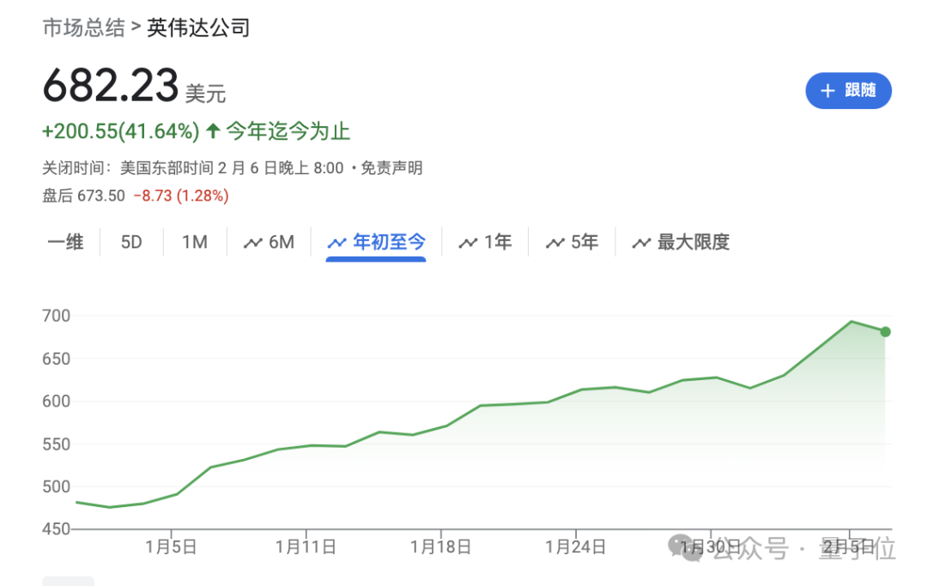Open the 最大限度 chart range
927x586 pixels.
click(692, 242)
